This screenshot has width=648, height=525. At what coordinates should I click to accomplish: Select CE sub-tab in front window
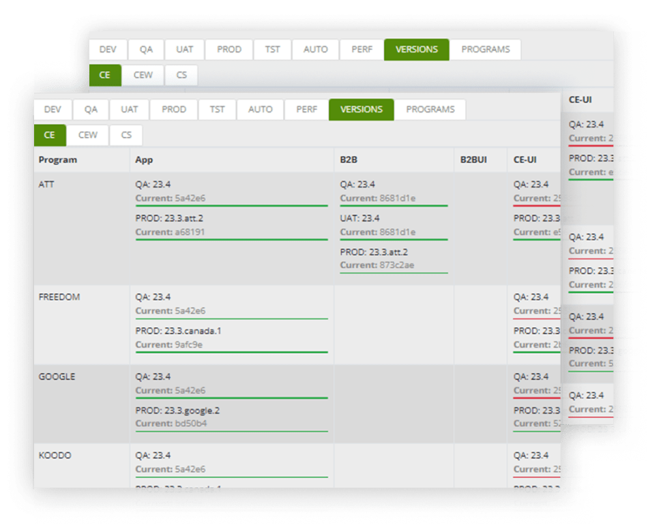50,135
